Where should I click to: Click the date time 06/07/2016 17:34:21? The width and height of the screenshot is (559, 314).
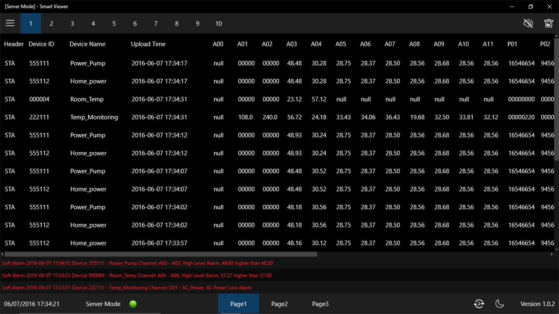[x=32, y=304]
